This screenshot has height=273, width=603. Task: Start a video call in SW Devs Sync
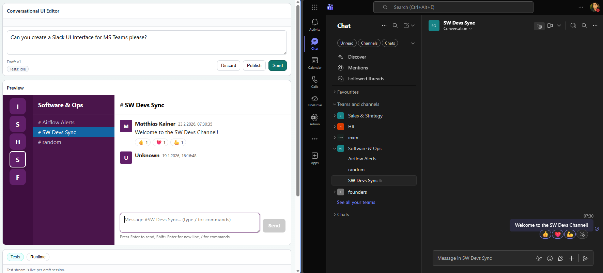(x=550, y=26)
